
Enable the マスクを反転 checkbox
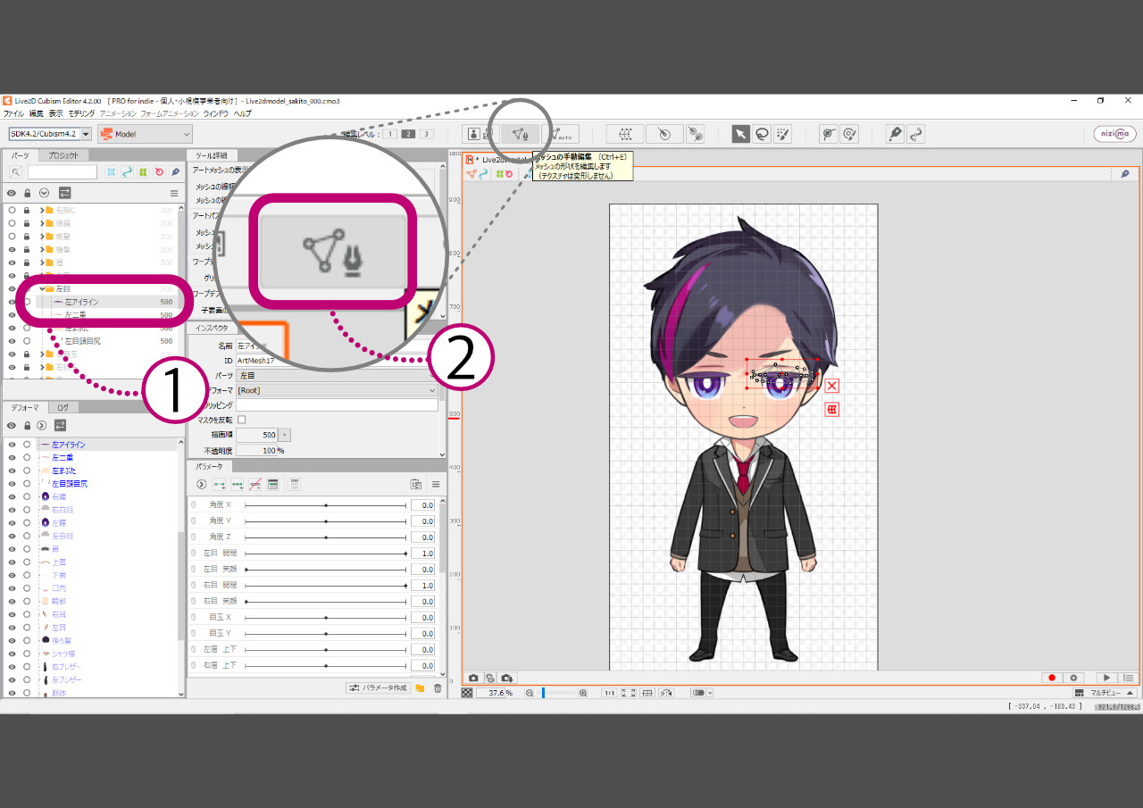[x=241, y=420]
